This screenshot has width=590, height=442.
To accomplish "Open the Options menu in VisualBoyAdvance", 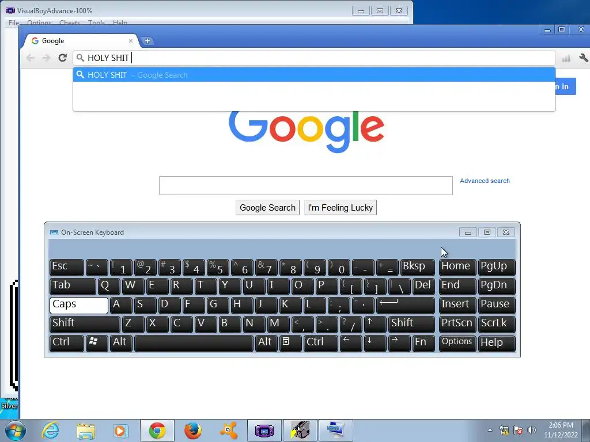I will tap(39, 22).
